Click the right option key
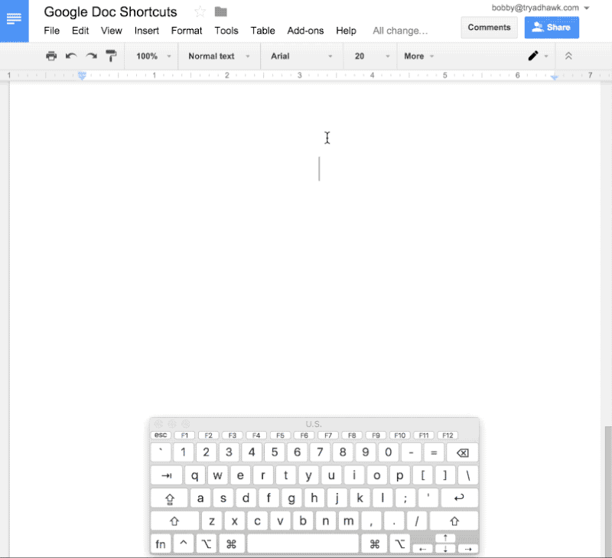Image resolution: width=612 pixels, height=558 pixels. (399, 544)
